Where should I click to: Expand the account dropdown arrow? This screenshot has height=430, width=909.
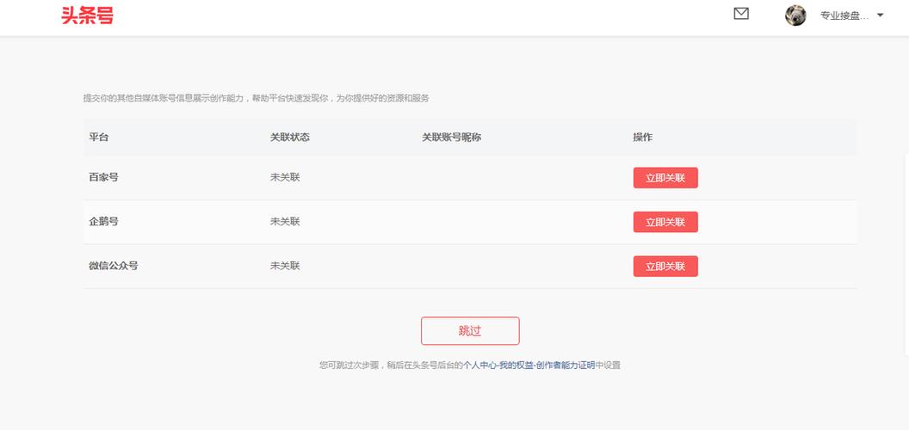click(x=880, y=15)
